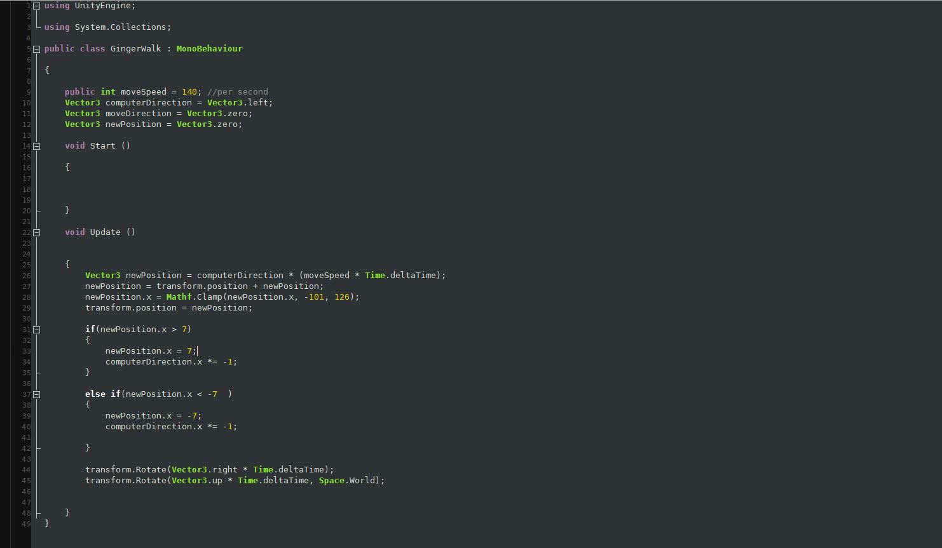Click line number 26 in the gutter
This screenshot has height=548, width=942.
(26, 276)
